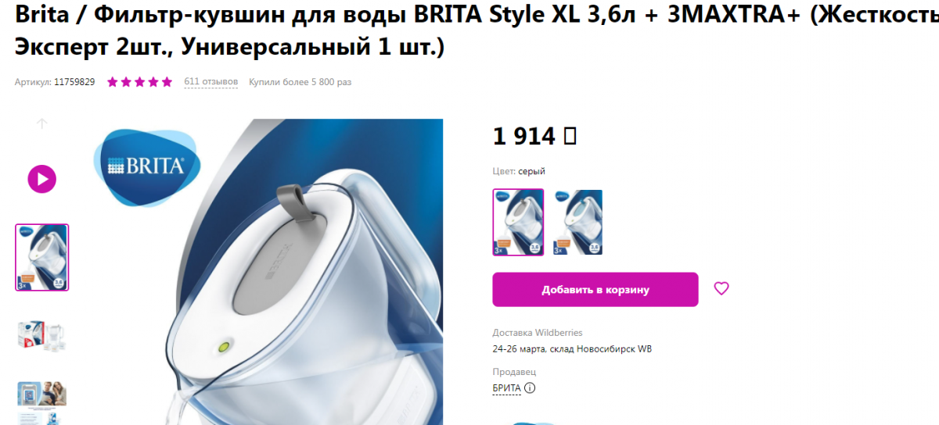Screen dimensions: 939x425
Task: Add item to favorites with heart icon
Action: pos(721,289)
